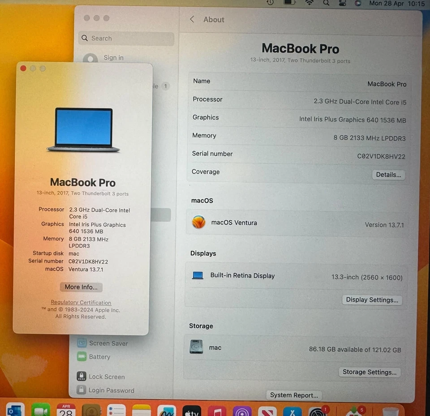Select Lock Screen in the settings sidebar
This screenshot has height=416, width=430.
107,377
